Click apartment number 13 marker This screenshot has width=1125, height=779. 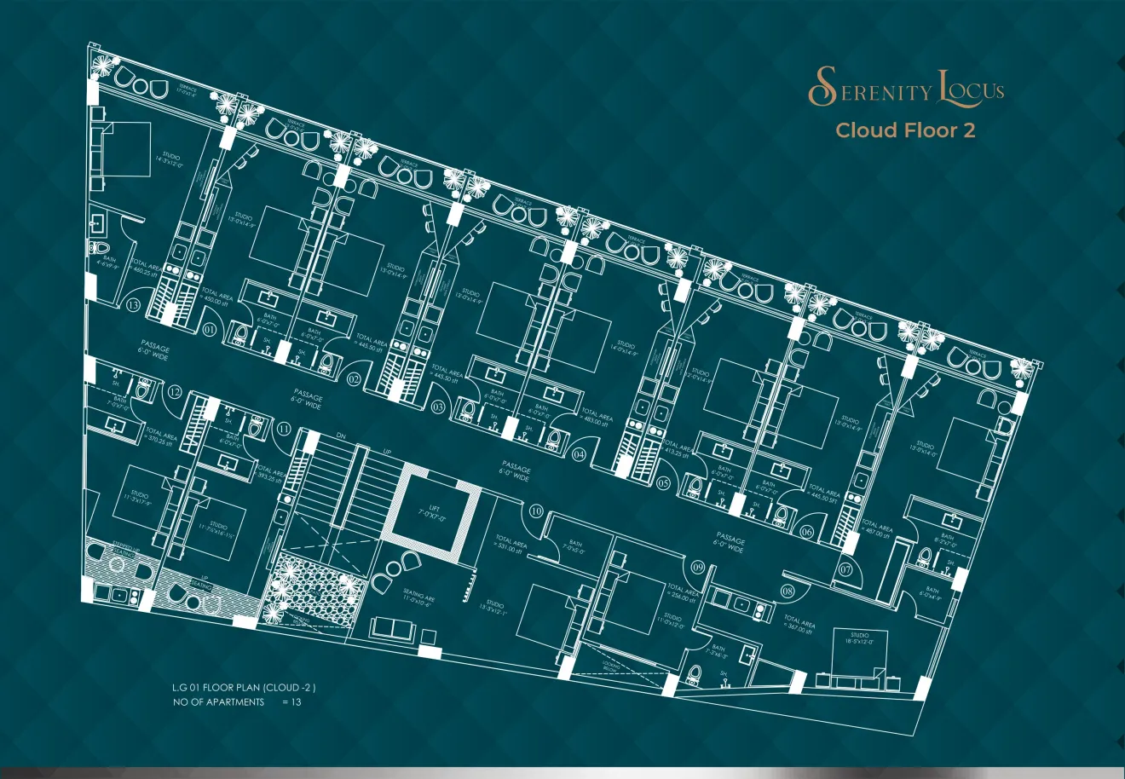point(133,305)
